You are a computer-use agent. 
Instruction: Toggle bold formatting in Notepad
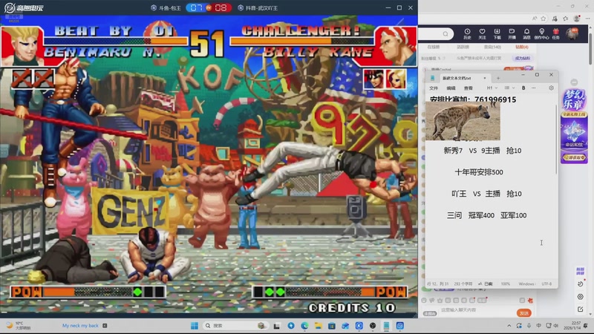point(523,88)
